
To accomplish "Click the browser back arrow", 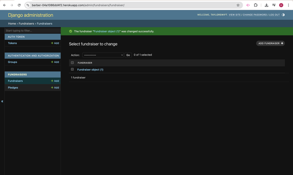I will [5, 5].
